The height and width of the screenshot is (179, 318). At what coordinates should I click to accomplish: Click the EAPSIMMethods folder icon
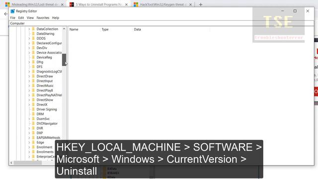coord(33,138)
